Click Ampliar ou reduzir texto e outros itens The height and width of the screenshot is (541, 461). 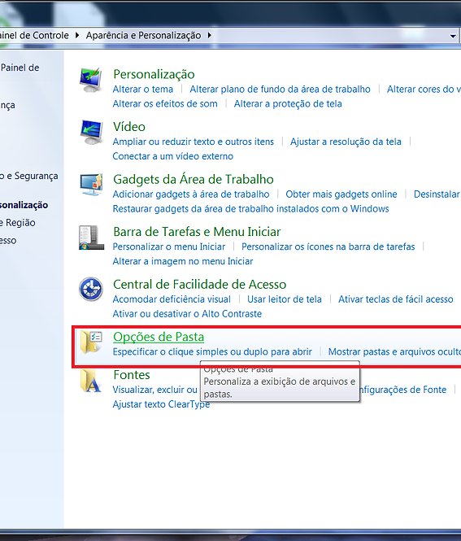(x=193, y=142)
